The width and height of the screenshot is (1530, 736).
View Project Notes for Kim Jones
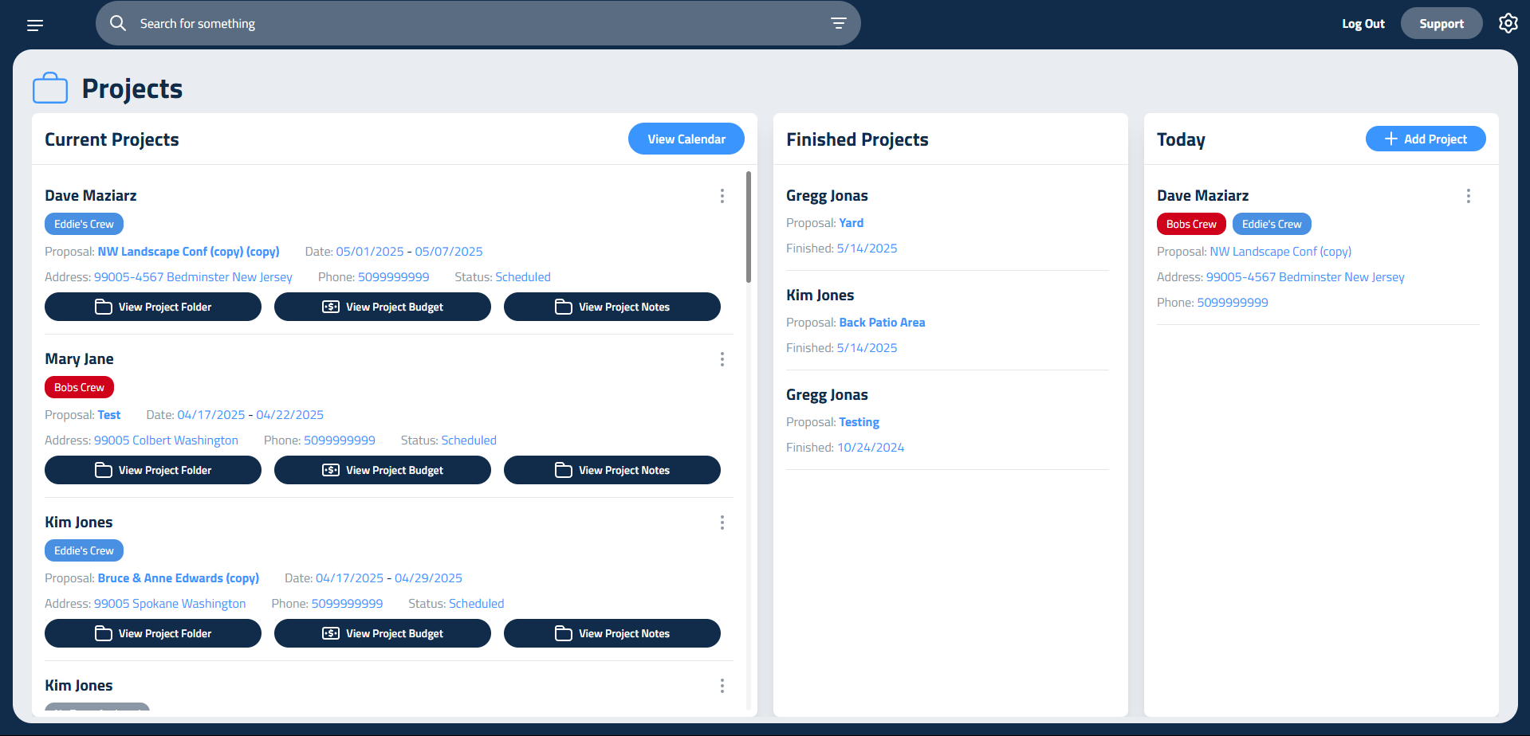point(612,633)
